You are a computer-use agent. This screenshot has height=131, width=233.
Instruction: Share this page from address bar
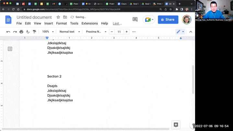click(x=166, y=9)
